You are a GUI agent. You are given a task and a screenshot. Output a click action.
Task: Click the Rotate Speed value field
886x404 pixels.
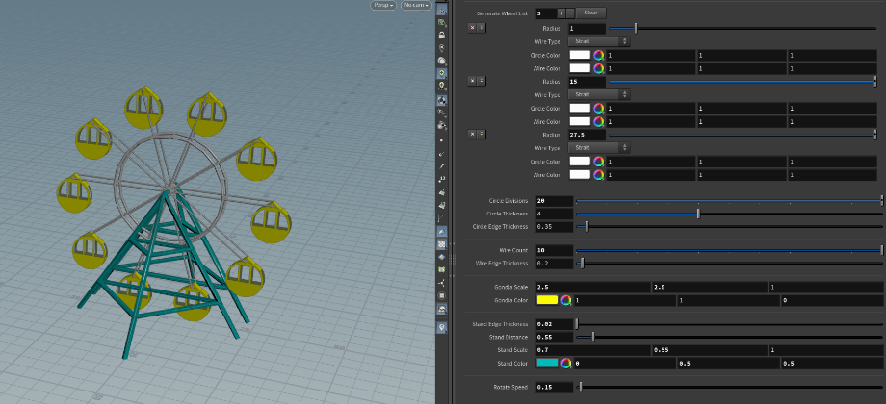554,387
